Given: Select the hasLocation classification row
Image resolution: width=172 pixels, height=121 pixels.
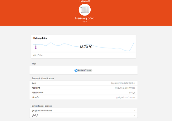Looking at the screenshot, I should (x=84, y=93).
